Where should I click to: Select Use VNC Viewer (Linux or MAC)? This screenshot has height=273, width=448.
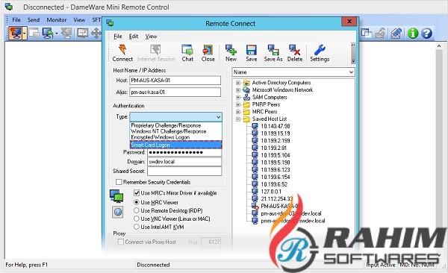(137, 219)
